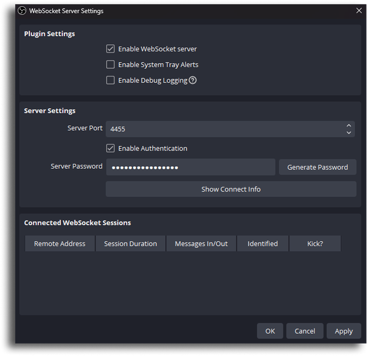
Task: Apply the WebSocket settings
Action: [343, 331]
